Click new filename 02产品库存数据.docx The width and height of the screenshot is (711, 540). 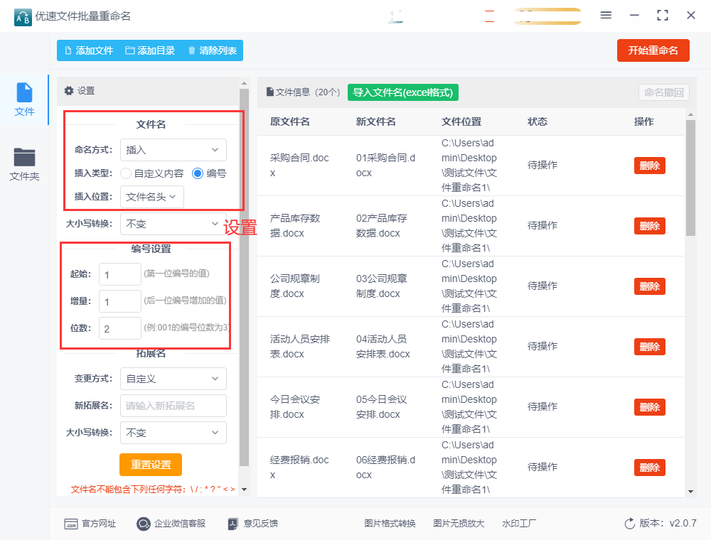381,226
